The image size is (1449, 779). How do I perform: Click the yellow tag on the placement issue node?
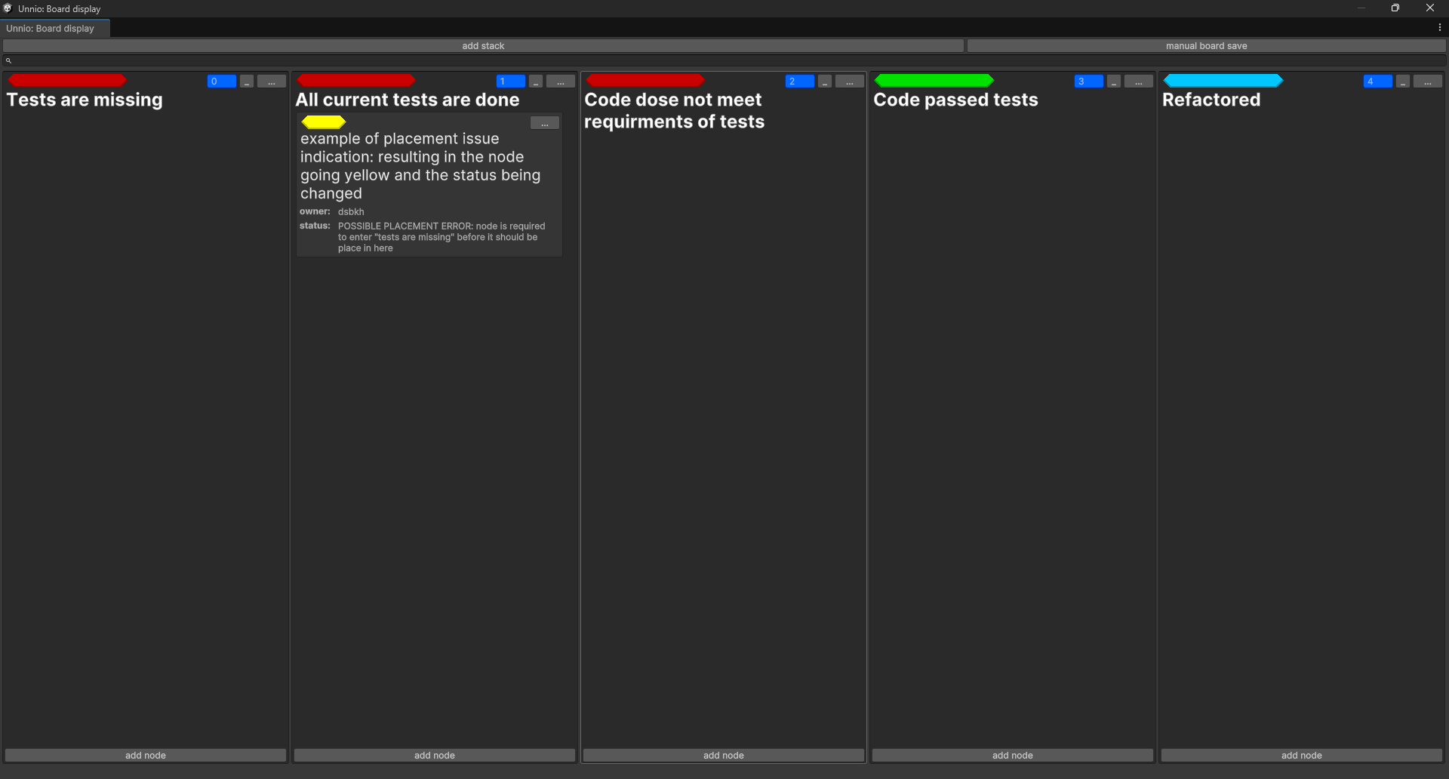point(324,122)
